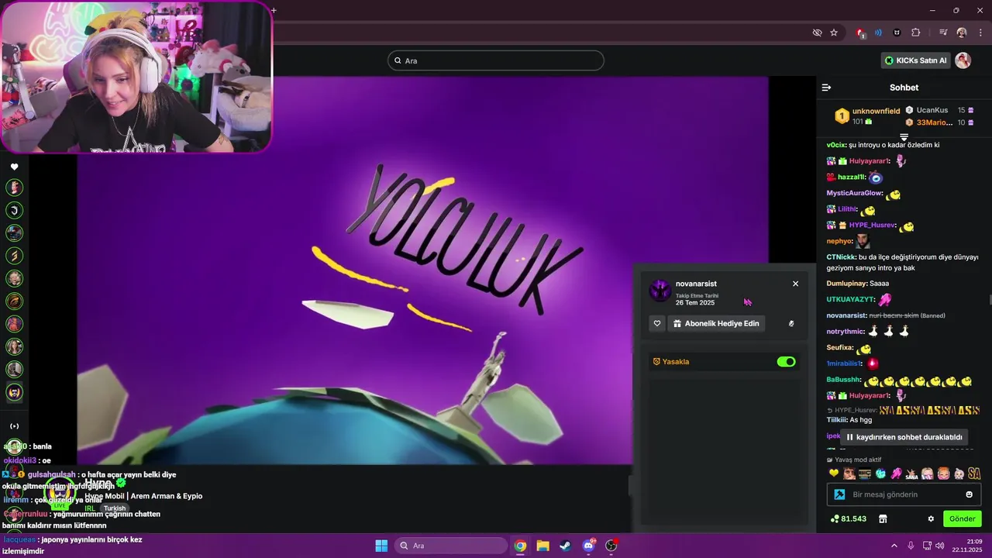Click the IRL category tag
The width and height of the screenshot is (992, 558).
point(90,508)
